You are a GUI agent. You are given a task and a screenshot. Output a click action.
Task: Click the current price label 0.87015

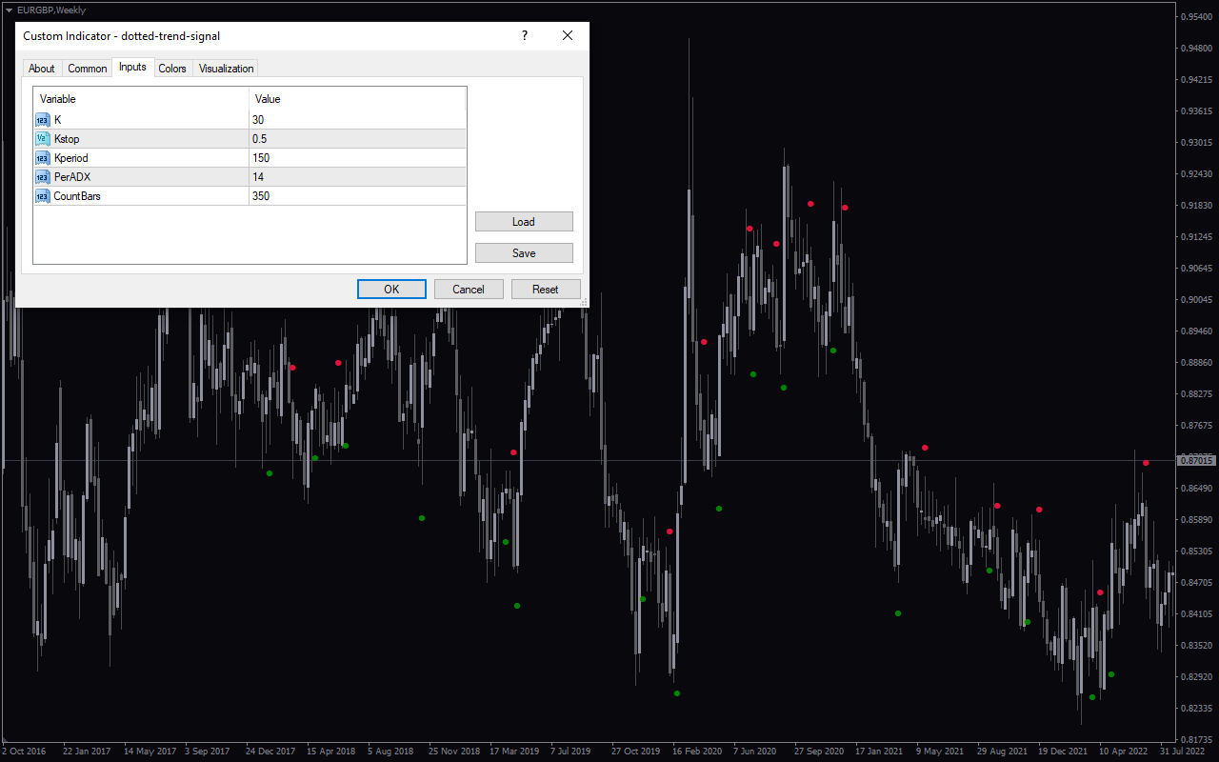(1197, 461)
